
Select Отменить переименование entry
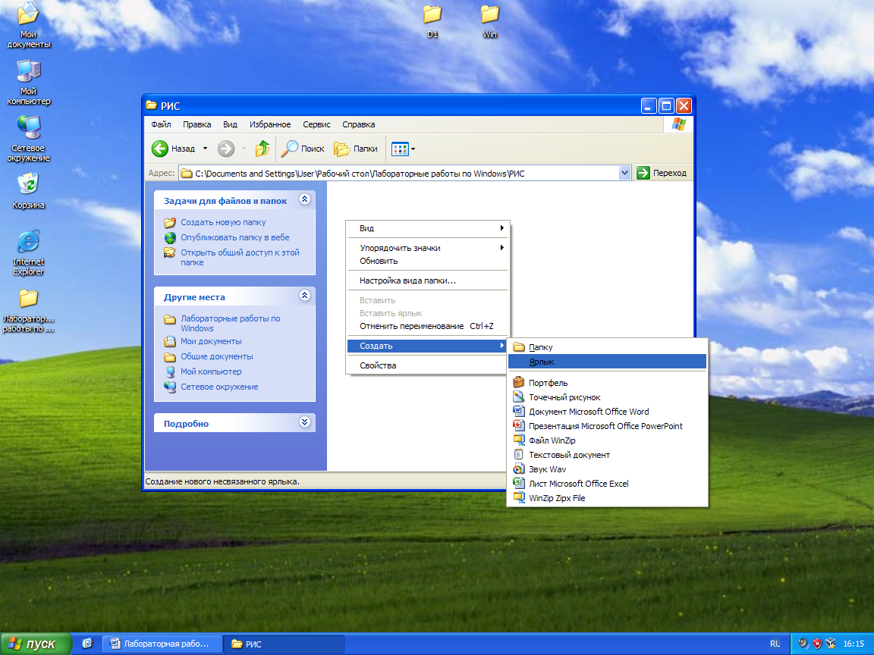pos(428,327)
